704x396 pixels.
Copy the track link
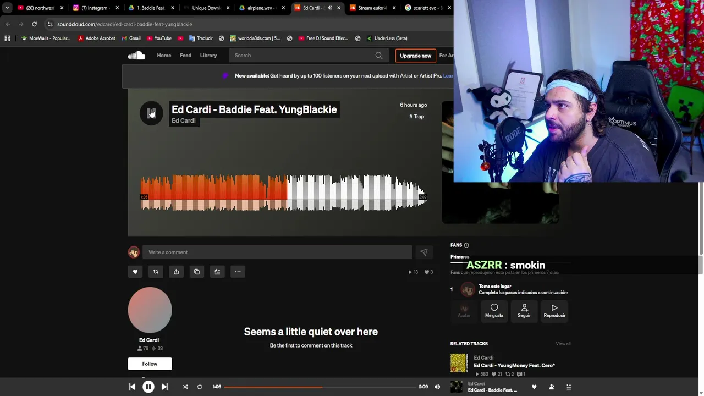(x=197, y=272)
